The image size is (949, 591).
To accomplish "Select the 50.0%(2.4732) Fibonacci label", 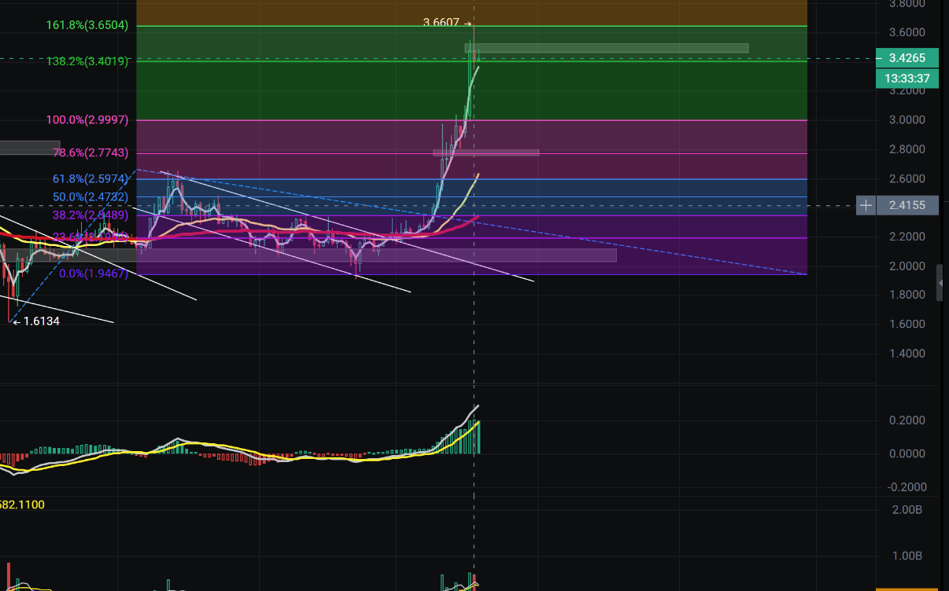I will click(91, 196).
